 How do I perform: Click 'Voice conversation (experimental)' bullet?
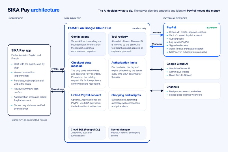coord(24,74)
